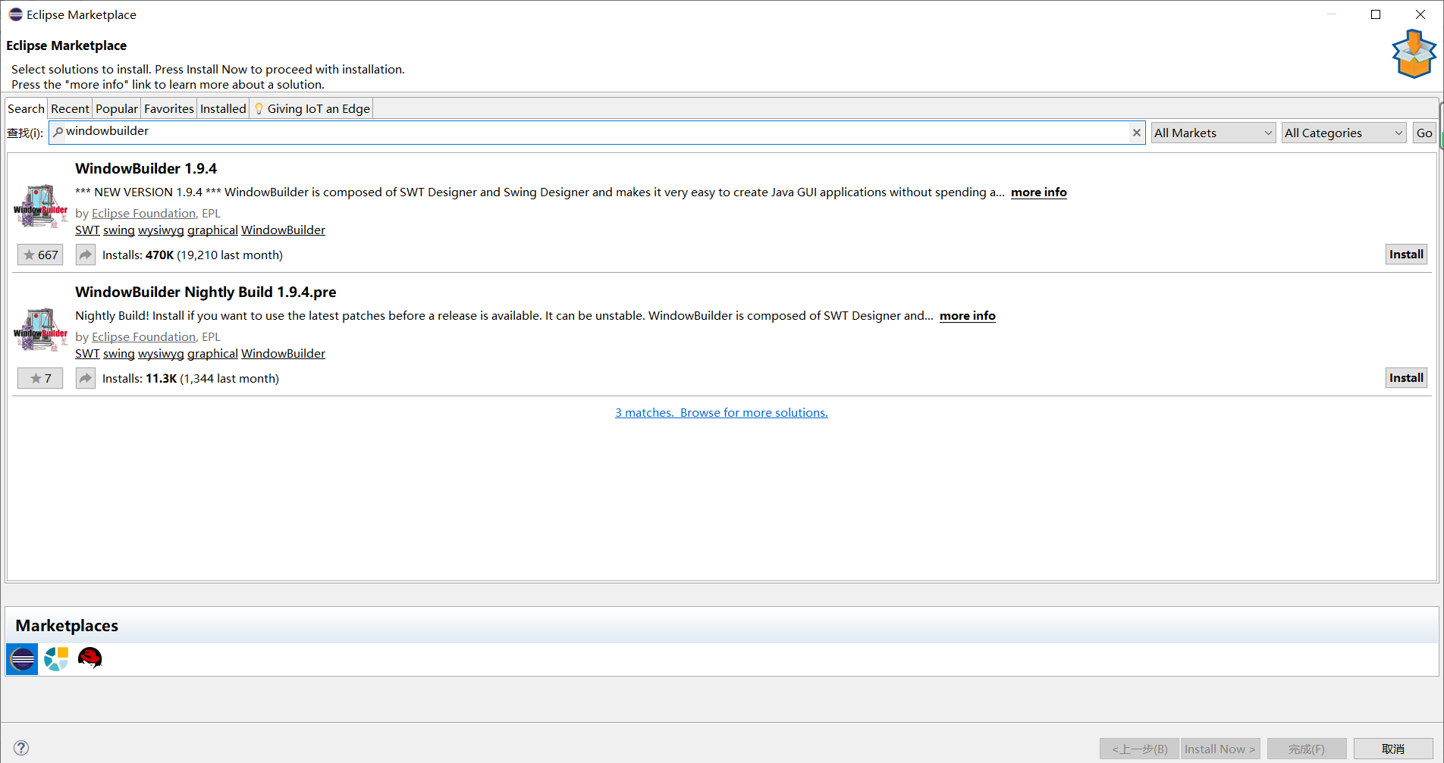Open the help question mark icon

pos(21,748)
